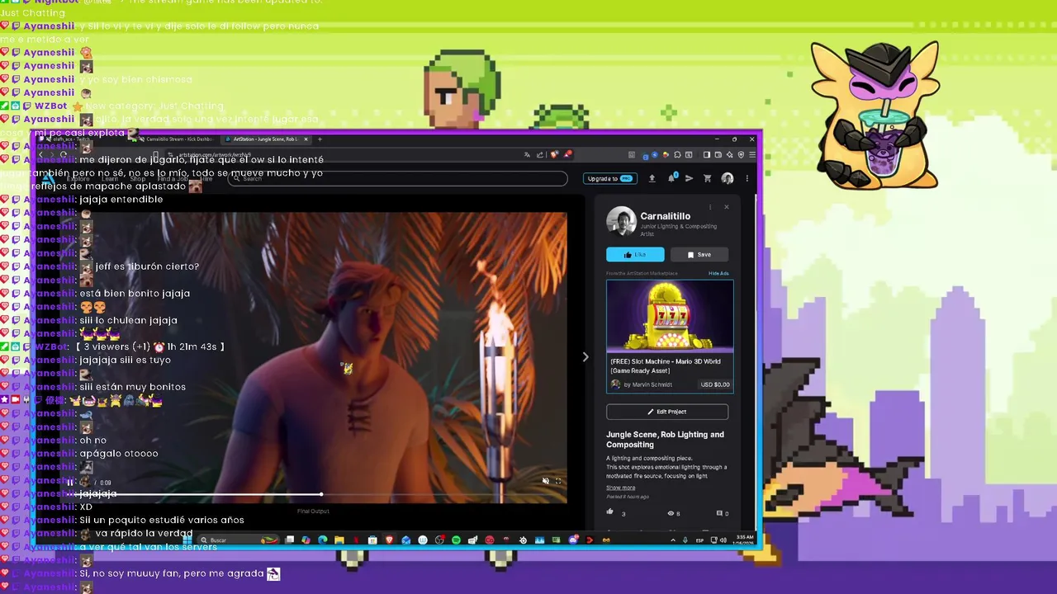Click the ESP language indicator
The width and height of the screenshot is (1057, 594).
pos(699,540)
